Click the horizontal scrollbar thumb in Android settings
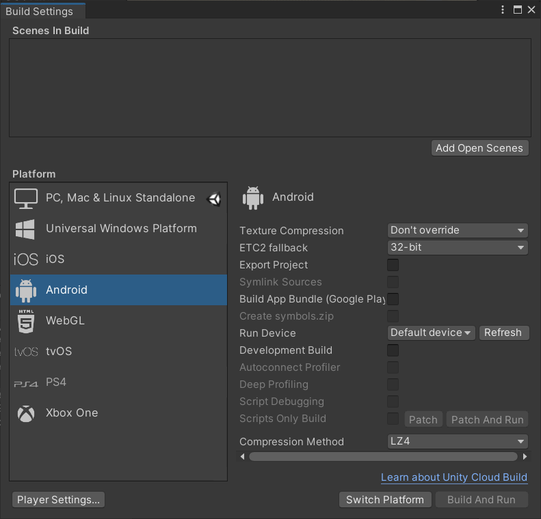Viewport: 541px width, 519px height. tap(383, 457)
